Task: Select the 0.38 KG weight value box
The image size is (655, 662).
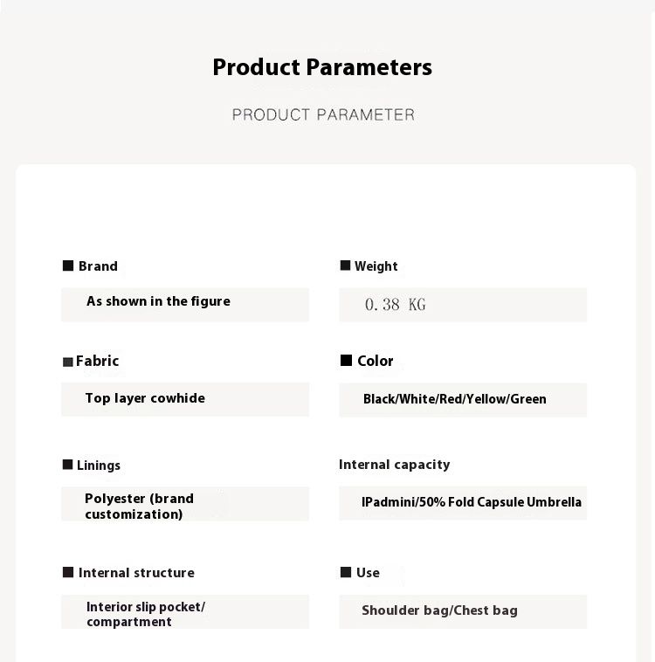Action: pos(462,305)
